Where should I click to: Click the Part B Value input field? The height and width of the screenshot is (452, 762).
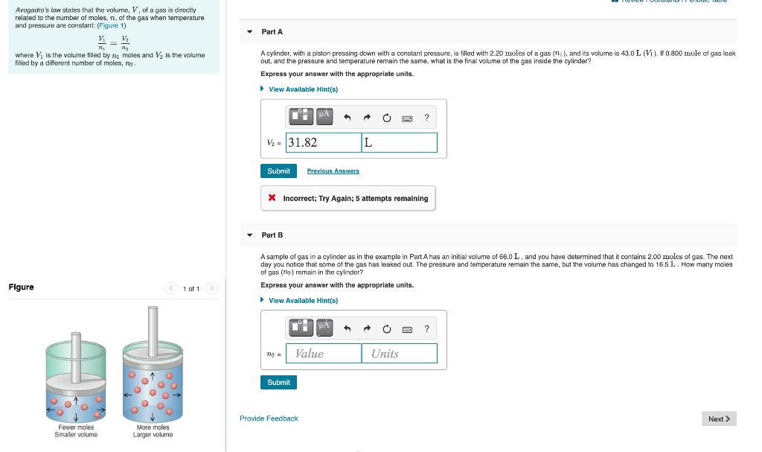click(x=324, y=353)
